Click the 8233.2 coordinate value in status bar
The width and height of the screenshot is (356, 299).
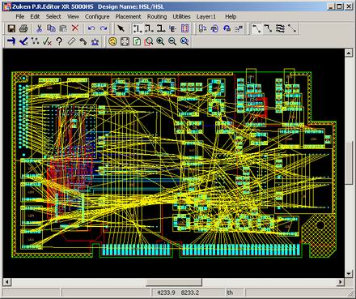point(190,293)
